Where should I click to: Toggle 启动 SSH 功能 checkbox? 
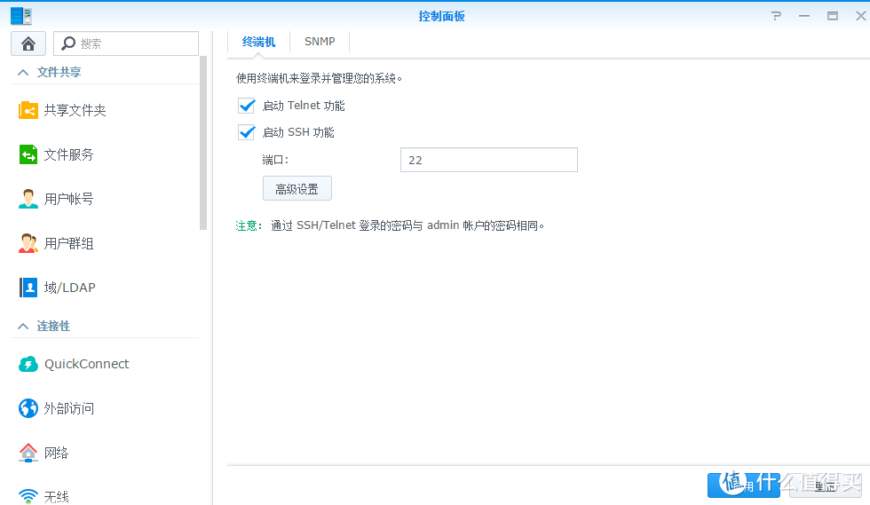coord(247,132)
